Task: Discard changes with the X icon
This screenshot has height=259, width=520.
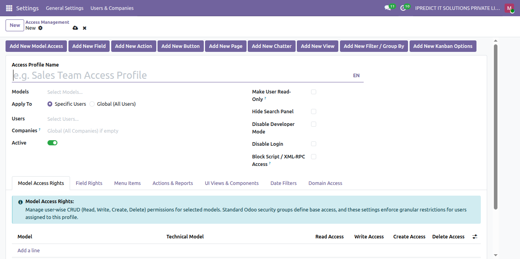Action: pos(85,28)
